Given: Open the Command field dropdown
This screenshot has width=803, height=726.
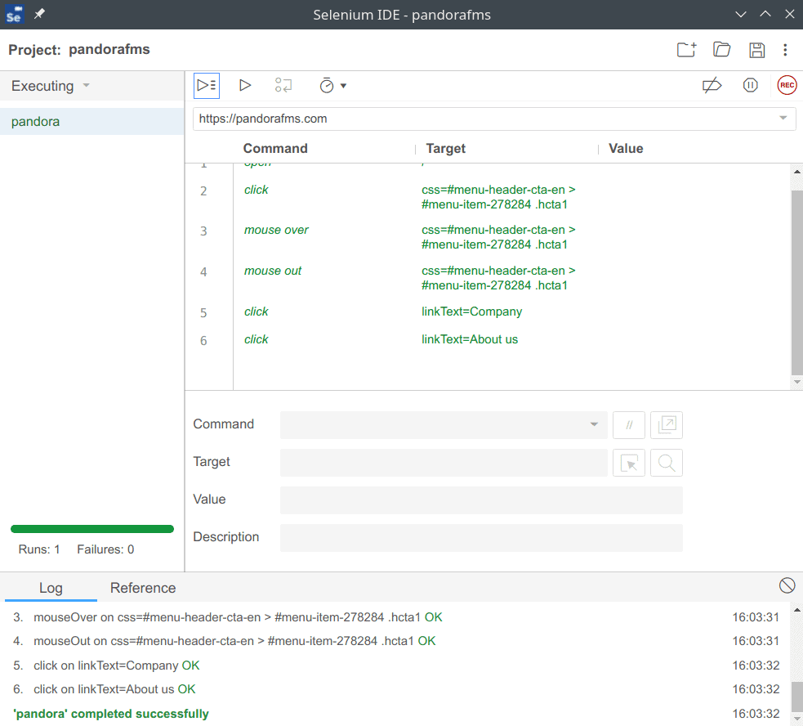Looking at the screenshot, I should click(x=594, y=424).
